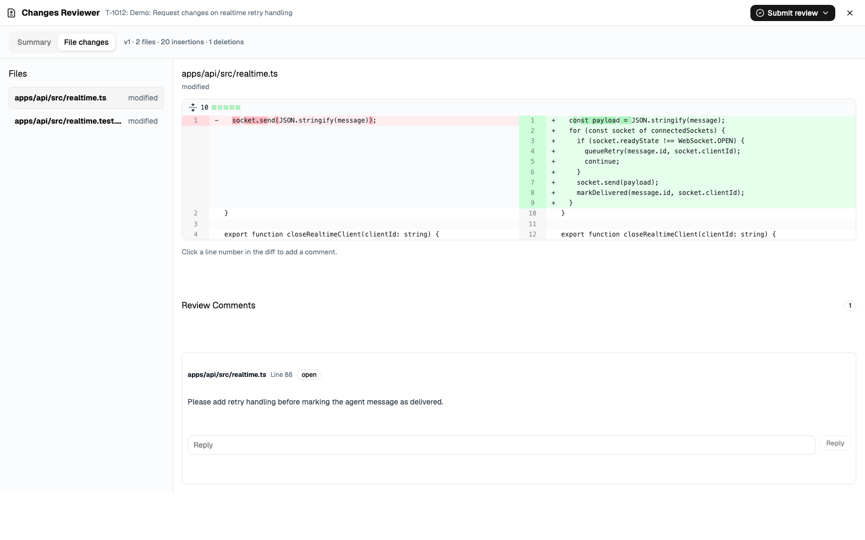Click added line number 3 in diff

[x=533, y=141]
